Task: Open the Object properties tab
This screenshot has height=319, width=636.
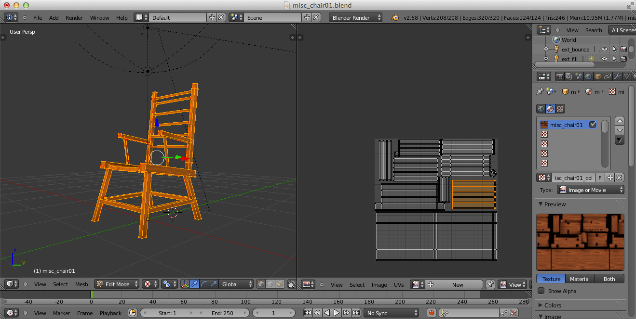Action: 598,77
